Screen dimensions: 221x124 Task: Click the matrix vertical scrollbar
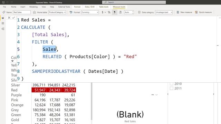click(92, 101)
